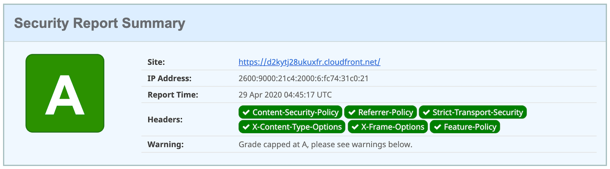Click the checkmark icon beside Content-Security-Policy
Screen dimensions: 610x169
246,112
